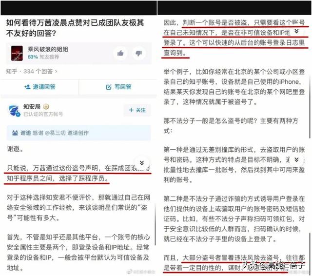This screenshot has height=276, width=312.
Task: Click the question title 如何看待万茜
Action: pos(75,28)
